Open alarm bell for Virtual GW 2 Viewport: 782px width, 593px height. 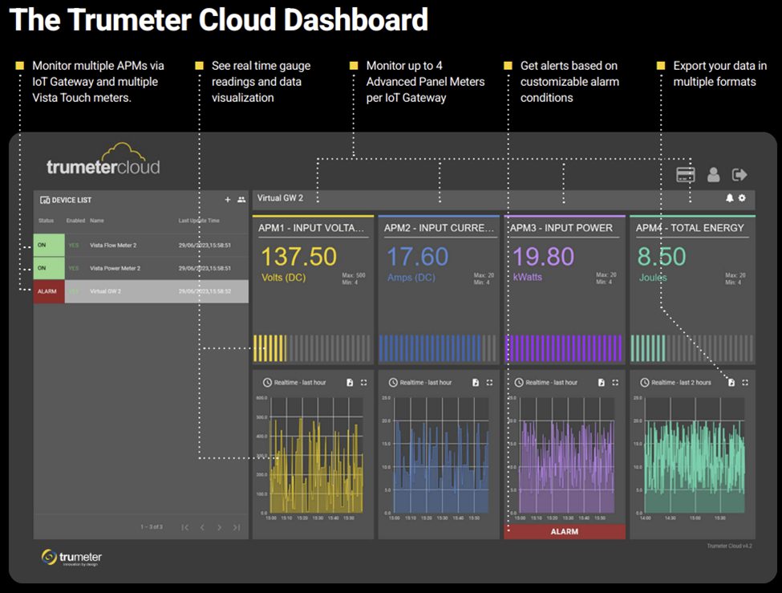(x=730, y=198)
